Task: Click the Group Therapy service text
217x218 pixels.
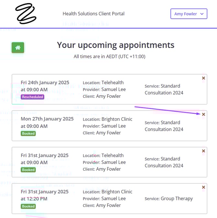Action: (177, 199)
